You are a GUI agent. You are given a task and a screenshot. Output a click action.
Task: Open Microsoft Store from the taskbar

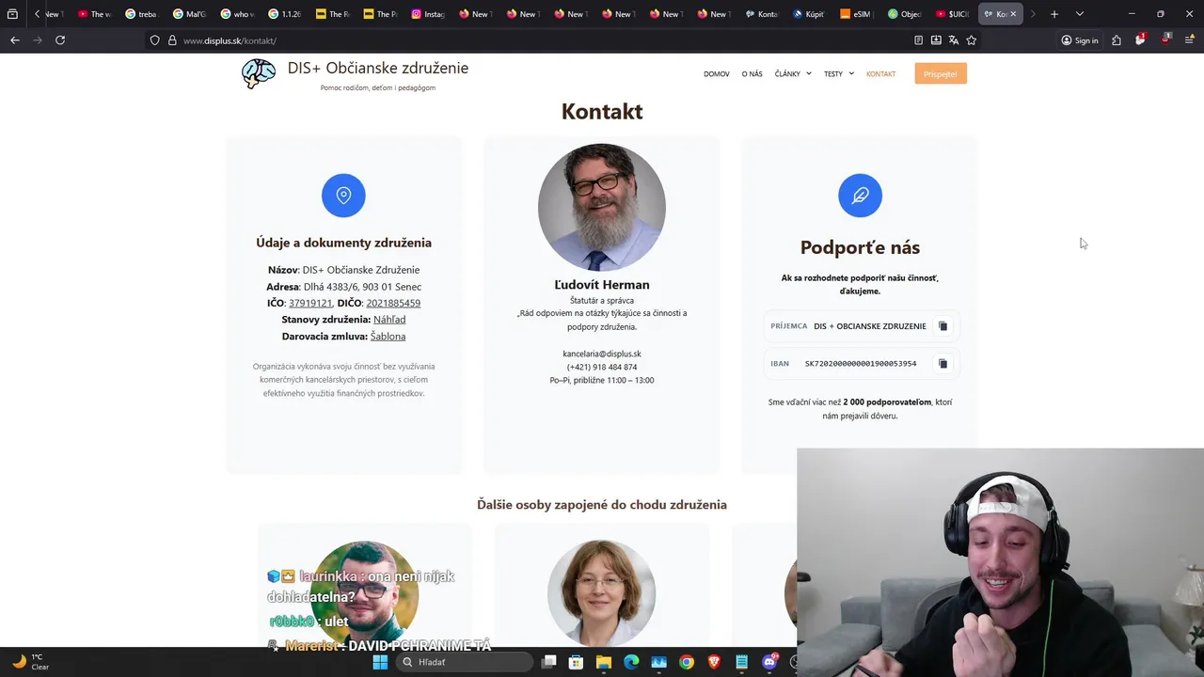[x=577, y=662]
